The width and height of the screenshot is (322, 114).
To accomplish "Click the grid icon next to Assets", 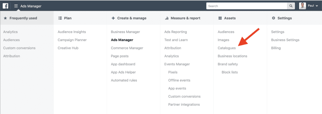I will tap(220, 18).
